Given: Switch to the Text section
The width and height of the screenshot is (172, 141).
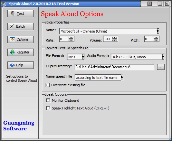Looking at the screenshot, I should [21, 14].
